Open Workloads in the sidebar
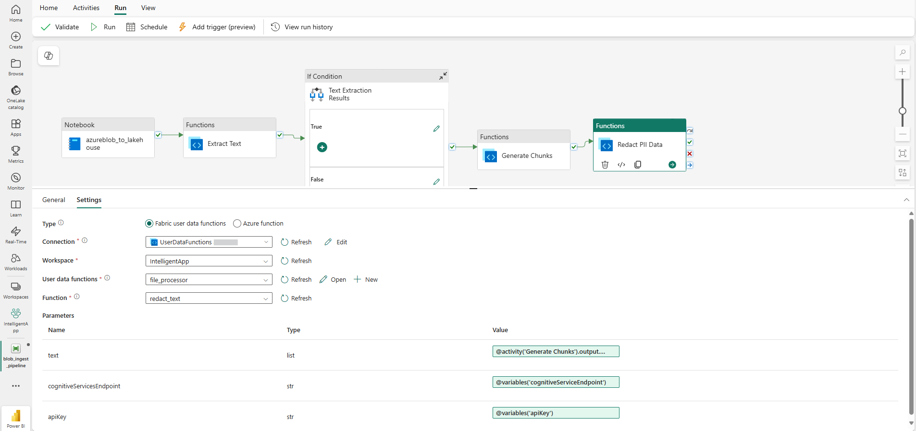916x431 pixels. coord(16,262)
